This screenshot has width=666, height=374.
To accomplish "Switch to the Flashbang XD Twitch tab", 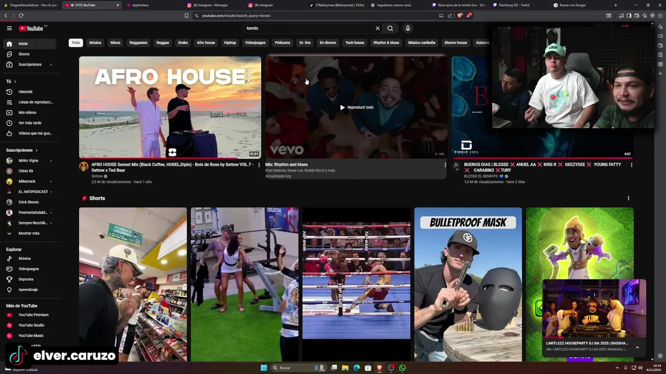I will click(518, 5).
